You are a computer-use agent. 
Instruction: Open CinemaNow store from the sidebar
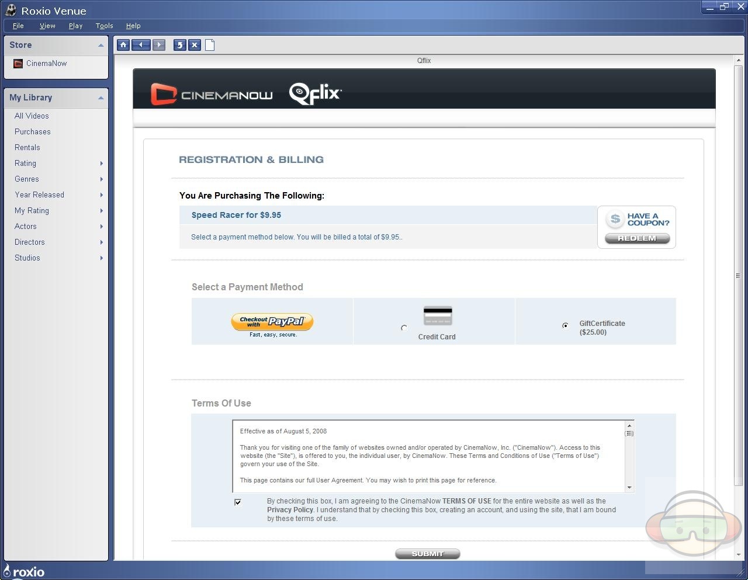(x=46, y=63)
